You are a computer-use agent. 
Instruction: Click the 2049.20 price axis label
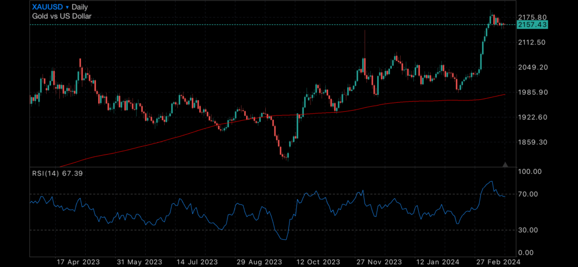click(532, 68)
